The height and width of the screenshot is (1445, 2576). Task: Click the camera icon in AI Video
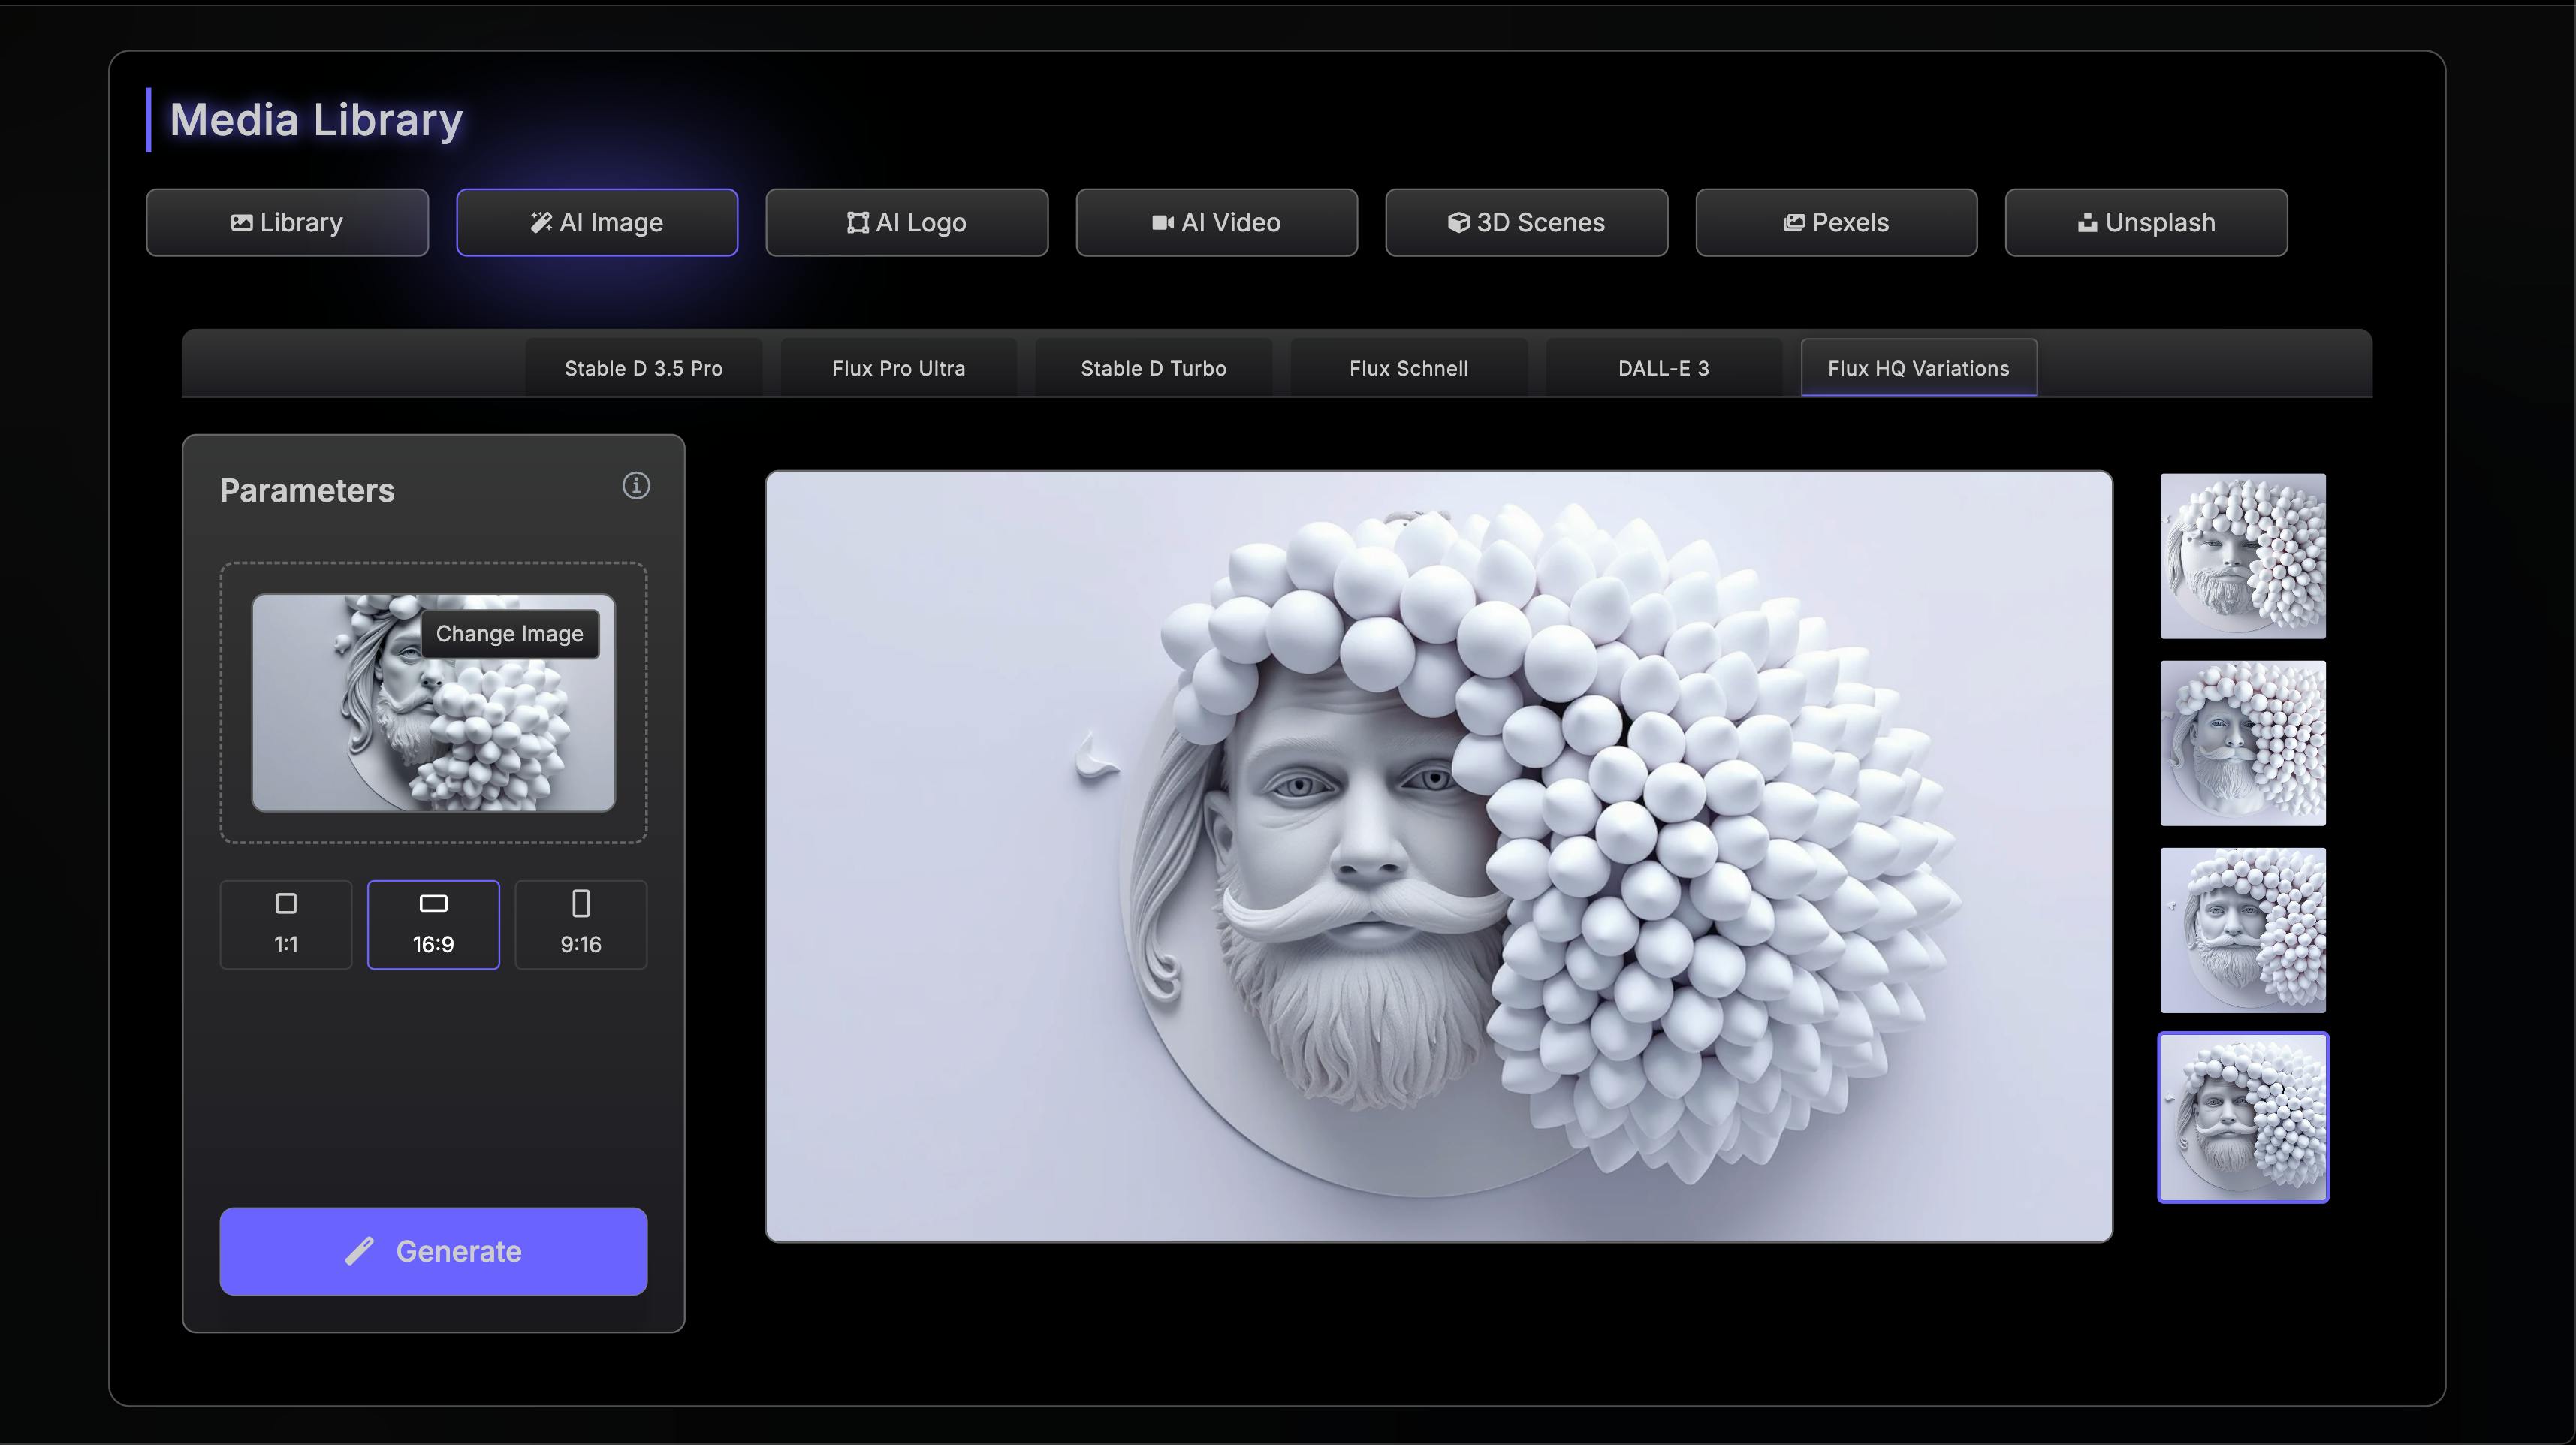pyautogui.click(x=1162, y=223)
